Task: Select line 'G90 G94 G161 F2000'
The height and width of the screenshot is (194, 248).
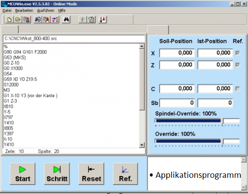Action: [x=25, y=52]
